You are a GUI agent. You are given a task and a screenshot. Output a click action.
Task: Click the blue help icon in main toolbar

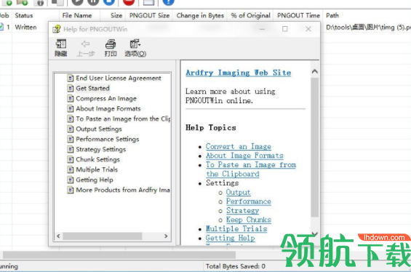(x=168, y=2)
